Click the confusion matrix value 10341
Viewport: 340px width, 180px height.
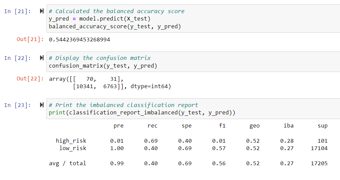click(x=85, y=86)
